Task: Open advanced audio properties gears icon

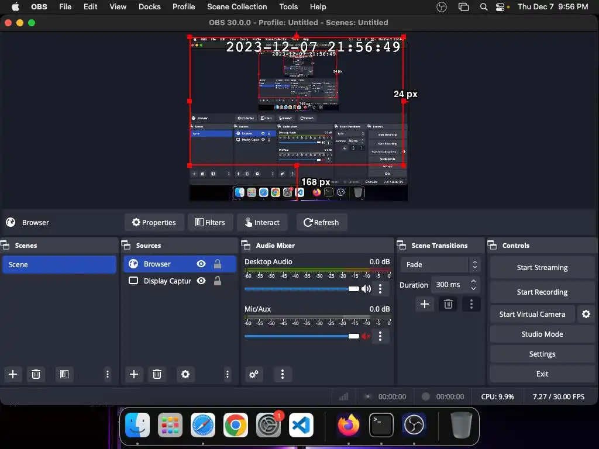Action: click(x=254, y=374)
